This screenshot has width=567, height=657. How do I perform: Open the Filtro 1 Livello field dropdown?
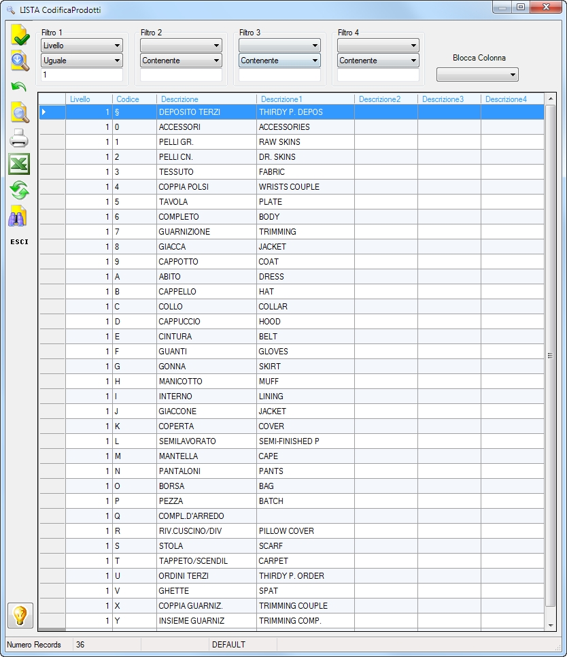pyautogui.click(x=82, y=46)
